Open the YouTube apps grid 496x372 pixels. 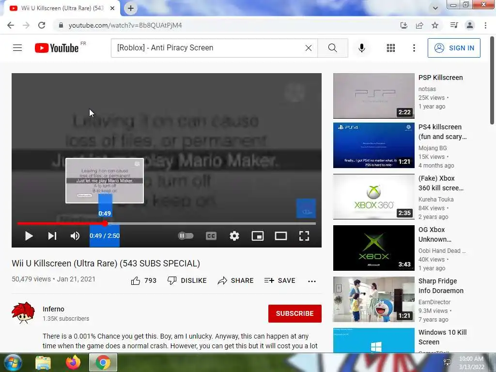pyautogui.click(x=391, y=48)
